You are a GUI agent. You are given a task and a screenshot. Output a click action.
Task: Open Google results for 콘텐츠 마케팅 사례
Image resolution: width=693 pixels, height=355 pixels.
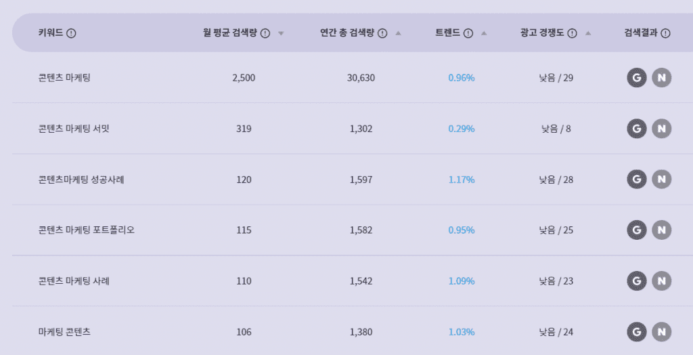point(636,281)
